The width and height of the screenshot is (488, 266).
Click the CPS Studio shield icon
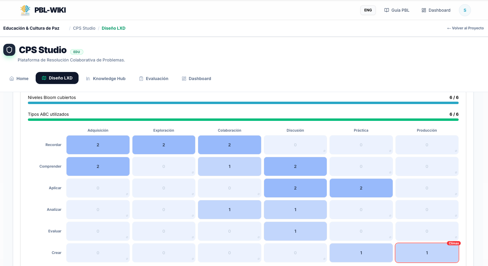point(9,50)
